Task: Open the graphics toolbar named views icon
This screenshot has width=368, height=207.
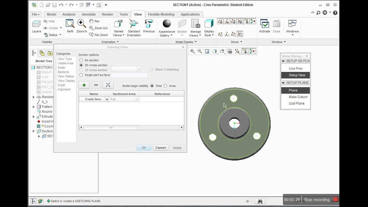Action: click(222, 51)
